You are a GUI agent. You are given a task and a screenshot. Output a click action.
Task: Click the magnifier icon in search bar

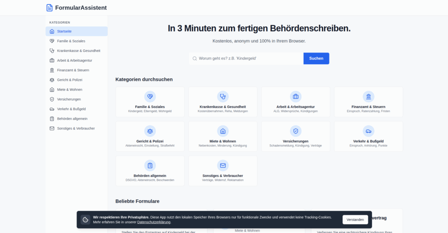click(194, 59)
